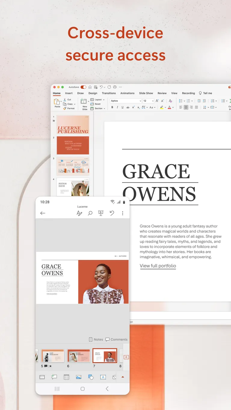Tap the ink pen editing icon
231x410 pixels.
(79, 213)
